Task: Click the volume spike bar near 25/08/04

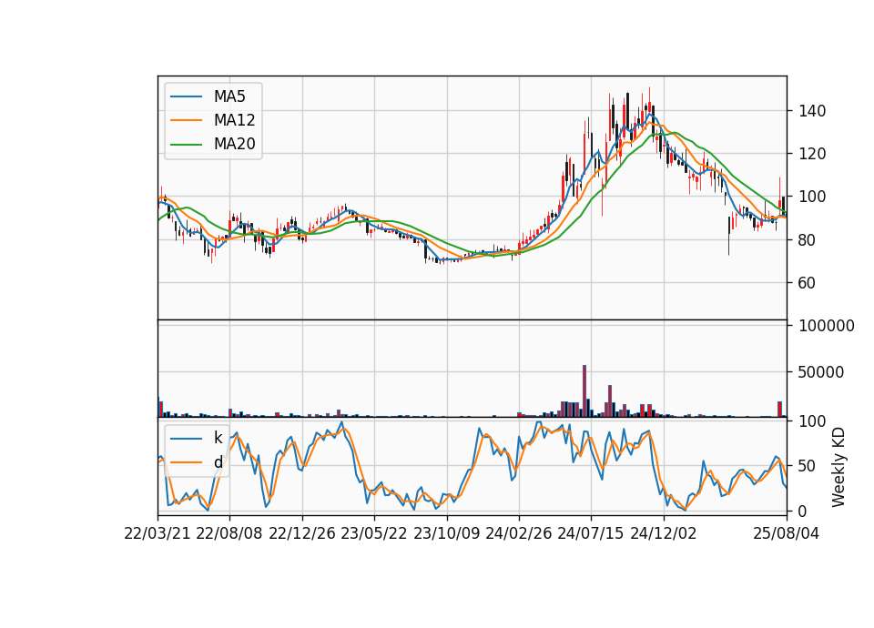Action: click(780, 410)
